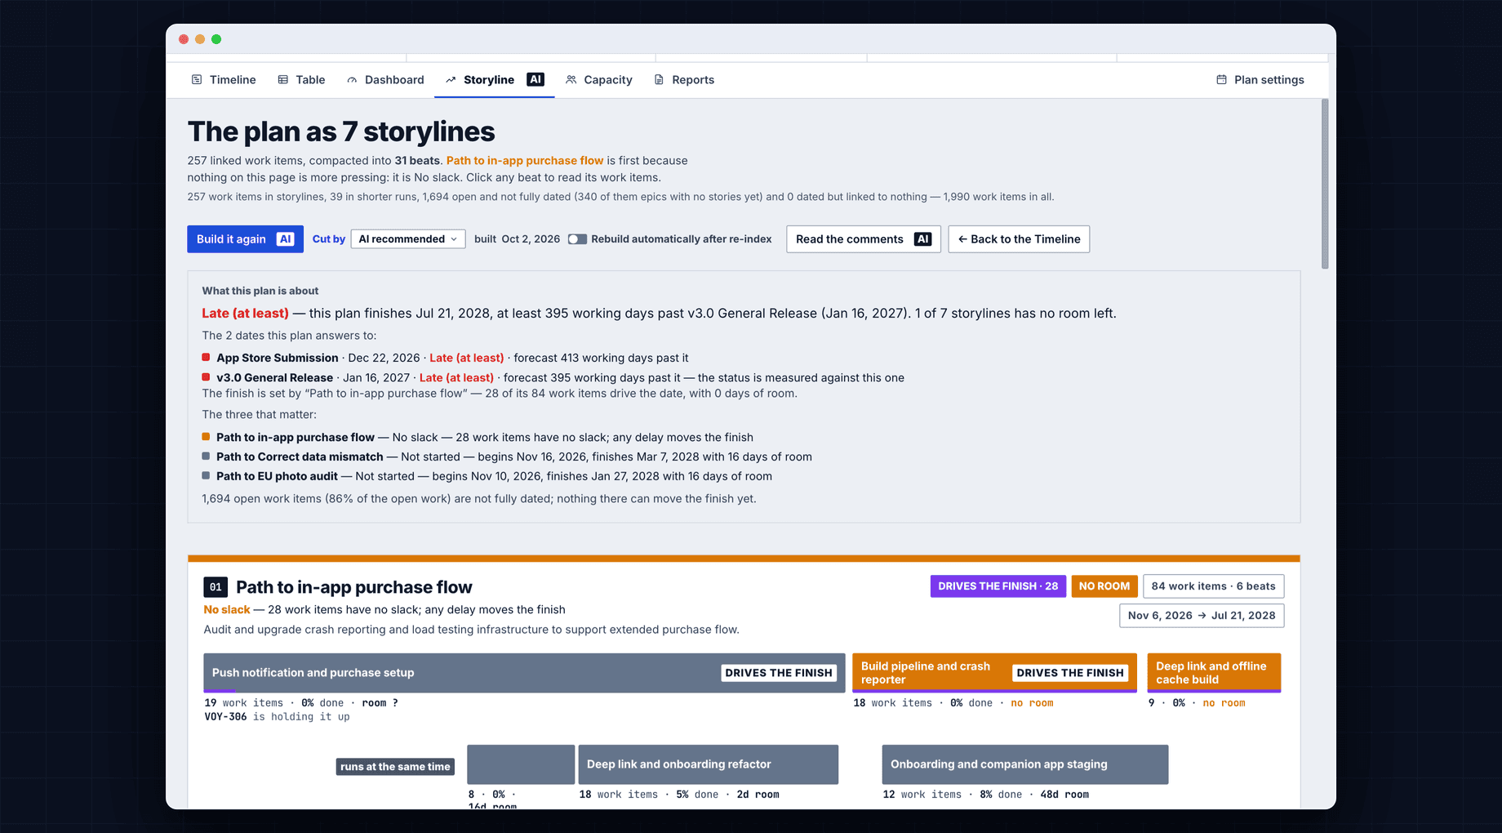The width and height of the screenshot is (1502, 833).
Task: Click the Capacity people icon
Action: [x=571, y=80]
